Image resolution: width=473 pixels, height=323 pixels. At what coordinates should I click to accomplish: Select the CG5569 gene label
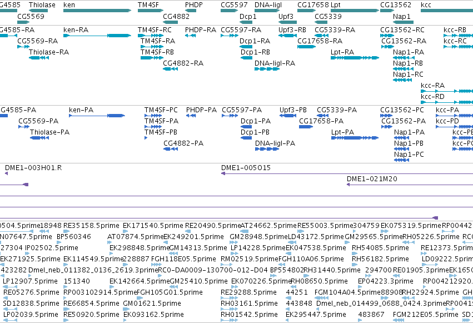tap(31, 16)
